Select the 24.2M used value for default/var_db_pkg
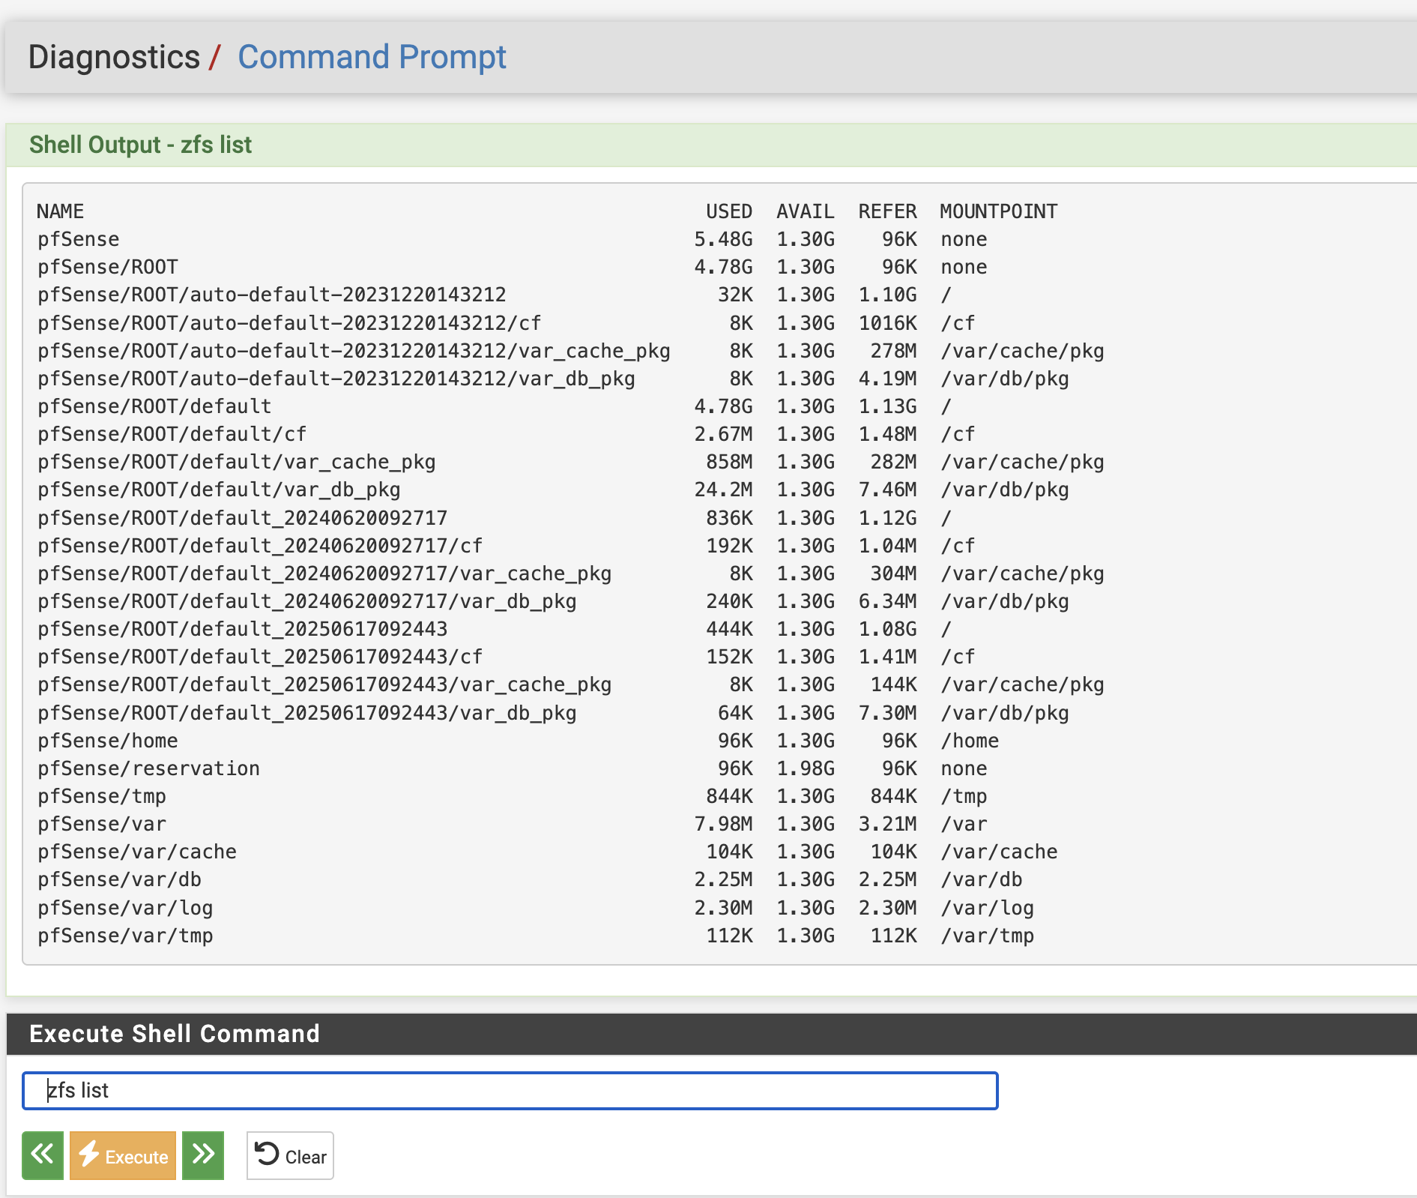This screenshot has width=1417, height=1198. click(723, 490)
